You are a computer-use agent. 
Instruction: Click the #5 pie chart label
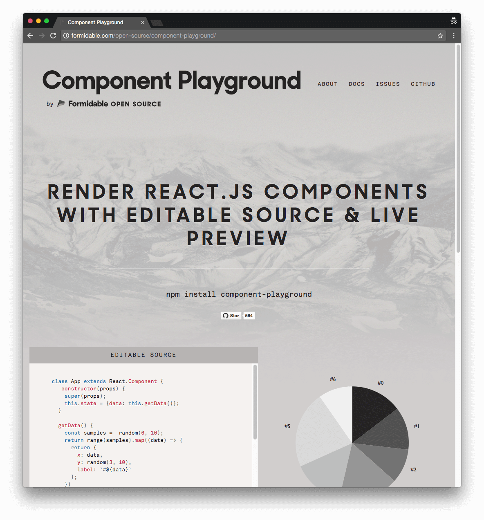coord(287,426)
